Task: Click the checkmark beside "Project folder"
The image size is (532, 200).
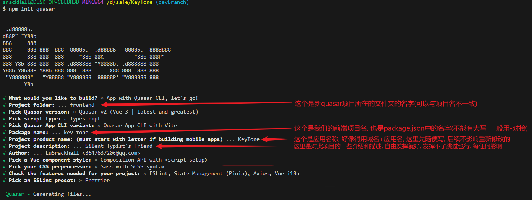Action: coord(4,105)
